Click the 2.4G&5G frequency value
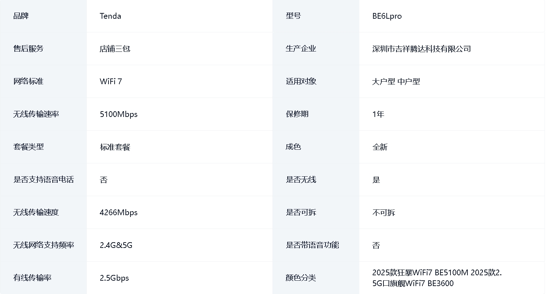Screen dimensions: 546x294 coord(116,245)
